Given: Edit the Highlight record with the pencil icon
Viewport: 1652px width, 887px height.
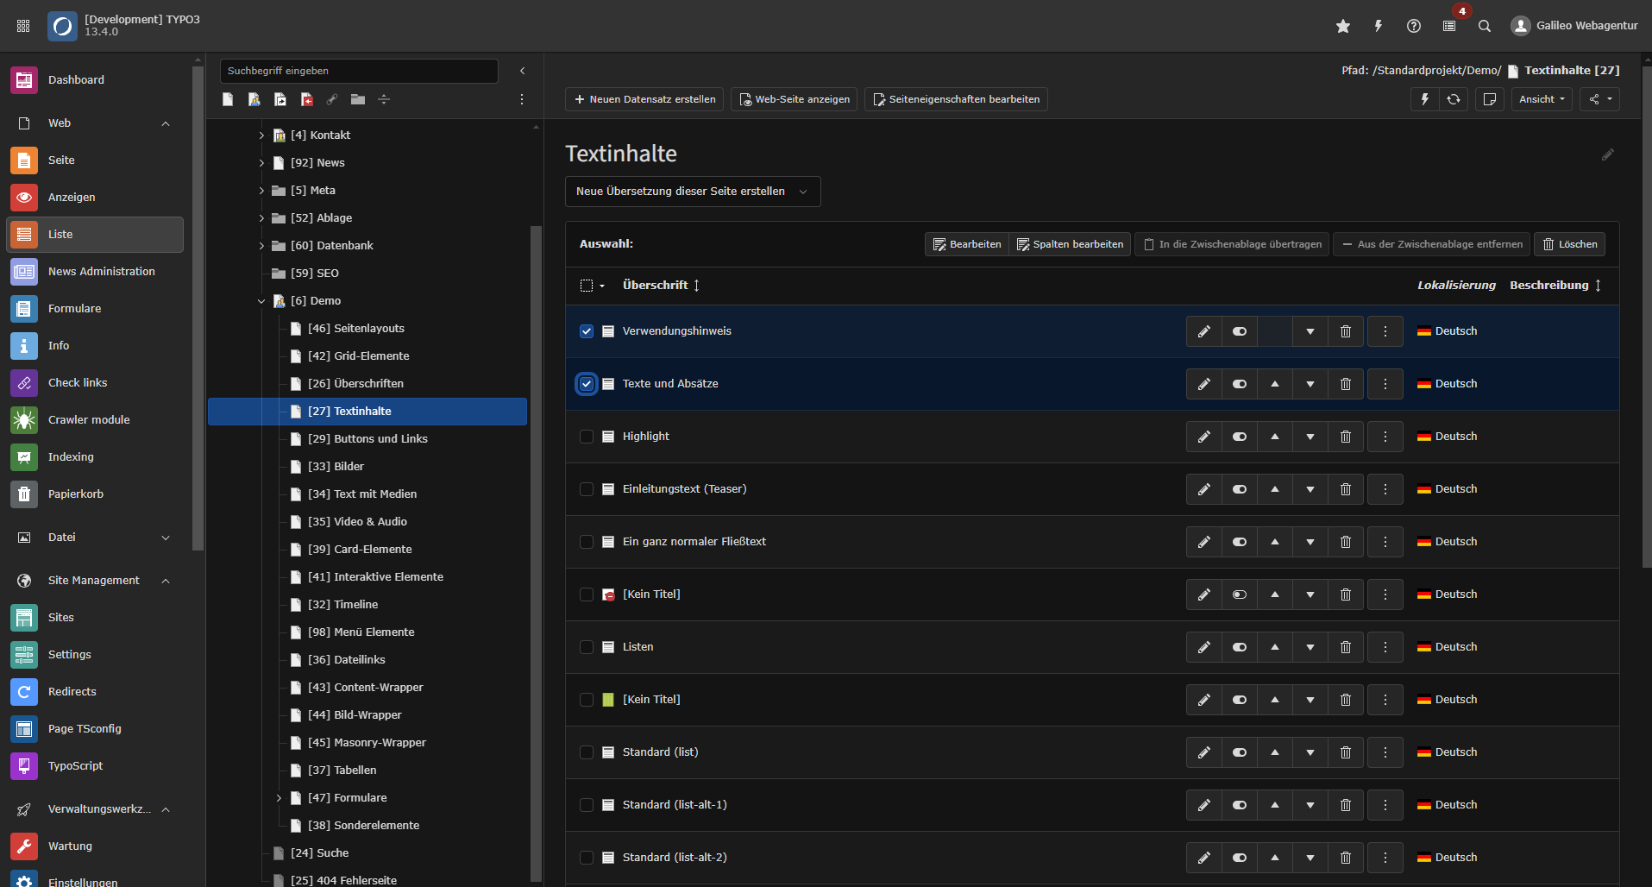Looking at the screenshot, I should pos(1204,437).
